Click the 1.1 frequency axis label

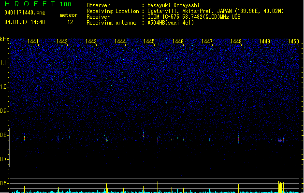click(4, 63)
